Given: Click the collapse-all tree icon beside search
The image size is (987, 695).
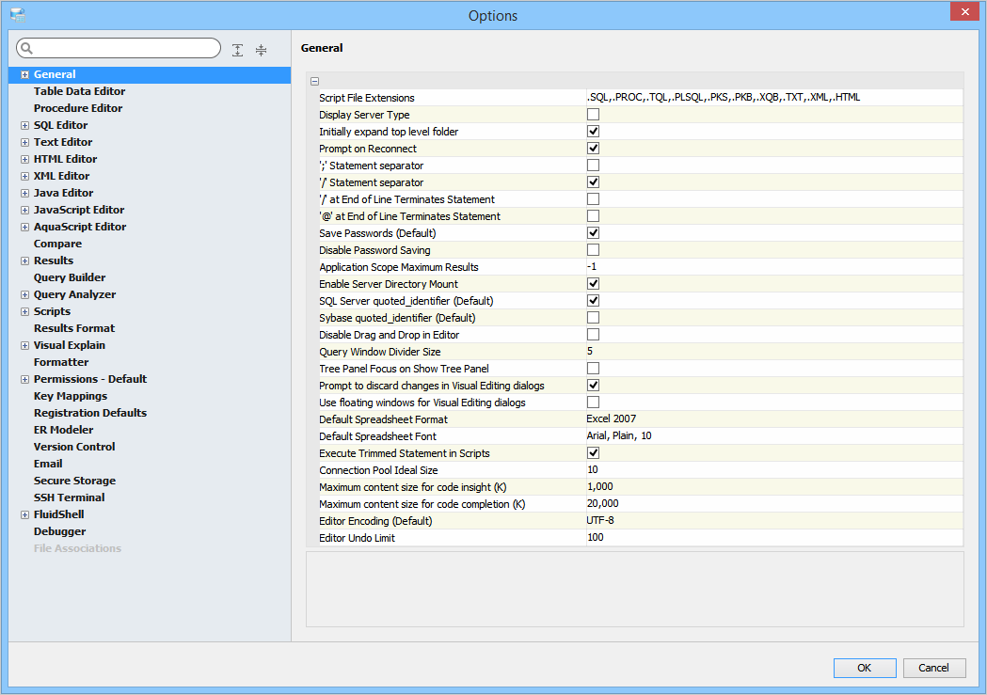Looking at the screenshot, I should 261,50.
